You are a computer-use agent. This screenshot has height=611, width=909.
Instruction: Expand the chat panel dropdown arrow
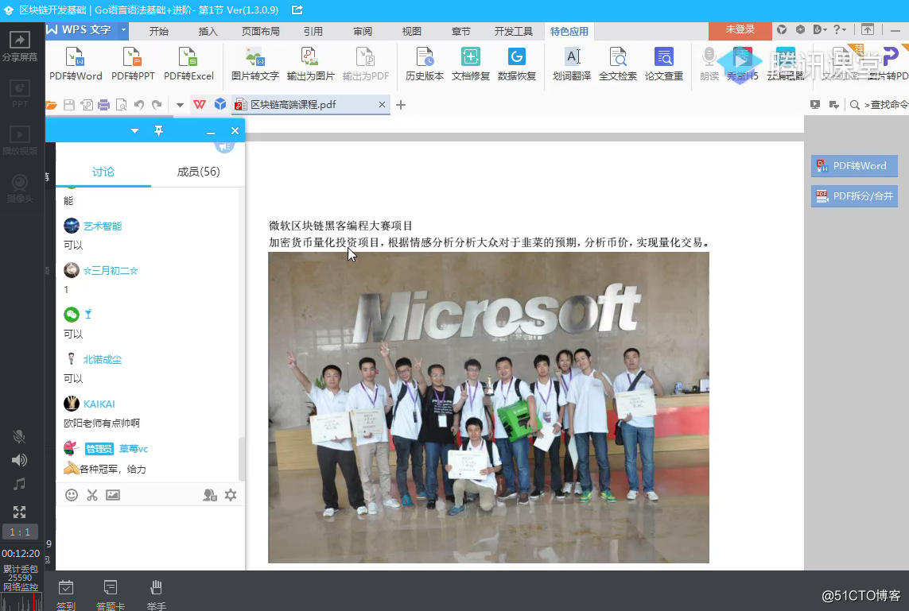(134, 131)
